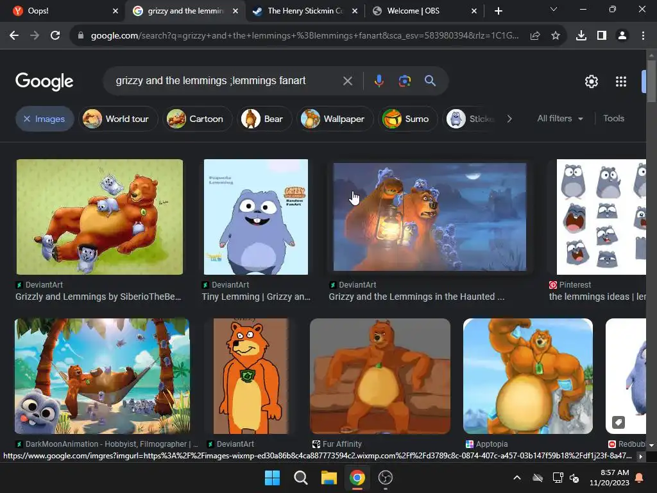
Task: Open Apptopia muscular bear image
Action: point(528,376)
